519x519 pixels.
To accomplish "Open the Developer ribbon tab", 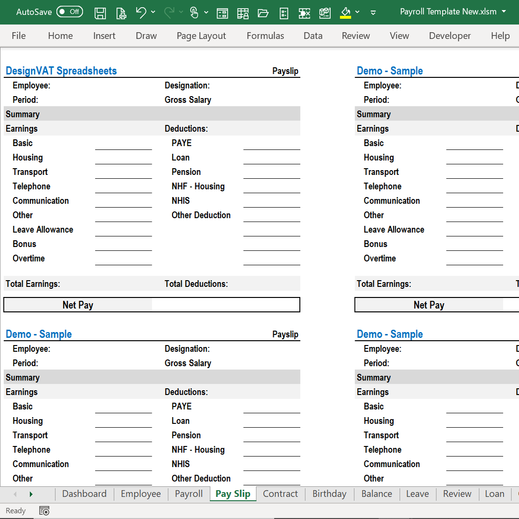I will coord(450,36).
